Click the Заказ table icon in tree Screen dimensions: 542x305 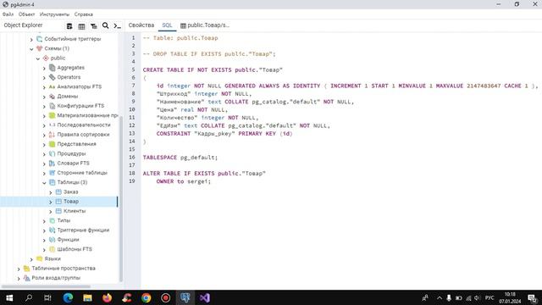click(58, 191)
